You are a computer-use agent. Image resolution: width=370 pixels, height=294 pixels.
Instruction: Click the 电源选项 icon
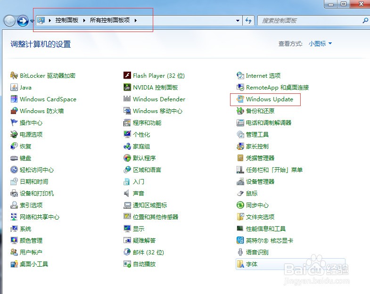pyautogui.click(x=14, y=134)
